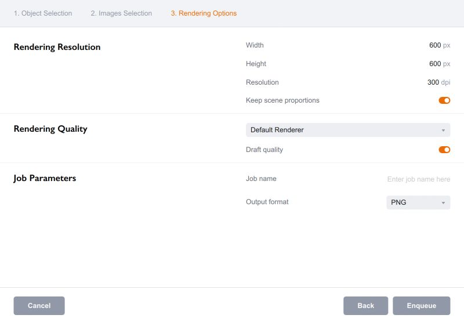Click the Rendering Resolution section heading

pos(57,48)
